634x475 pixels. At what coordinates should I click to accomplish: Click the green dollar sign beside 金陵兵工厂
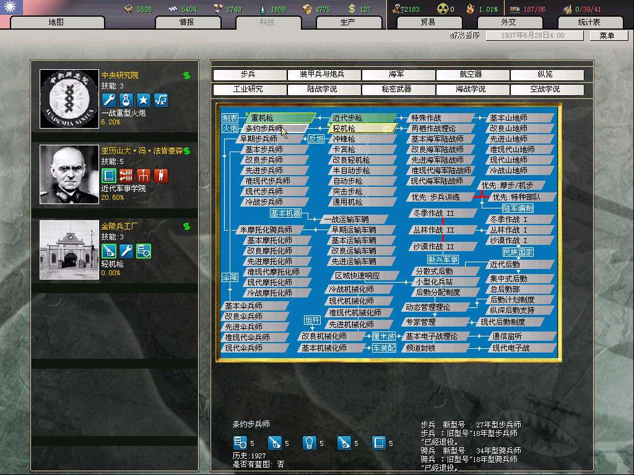point(186,226)
